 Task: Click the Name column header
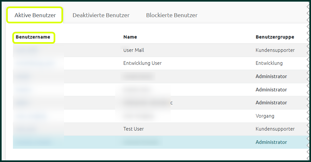[130, 37]
